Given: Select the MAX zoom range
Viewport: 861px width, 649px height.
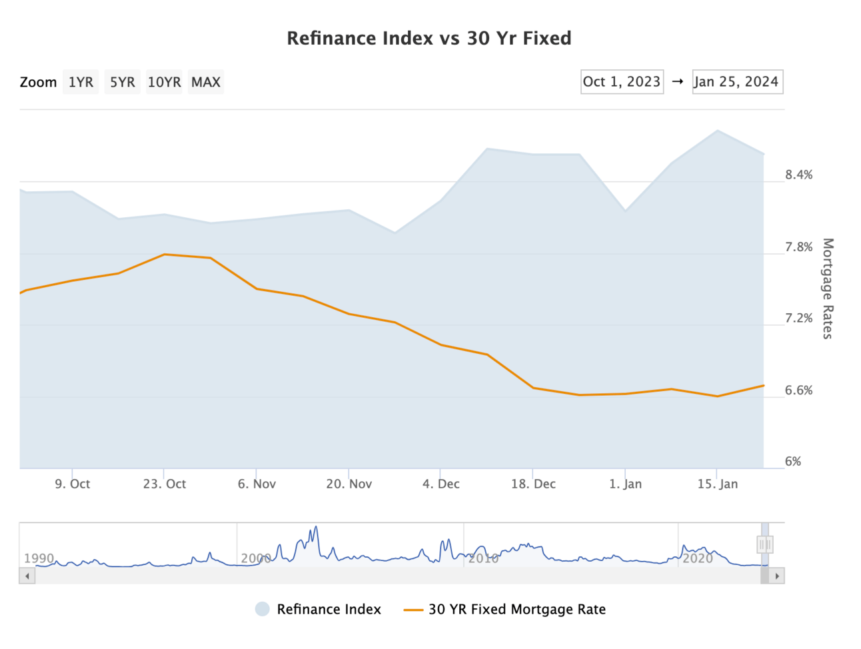Looking at the screenshot, I should 205,82.
